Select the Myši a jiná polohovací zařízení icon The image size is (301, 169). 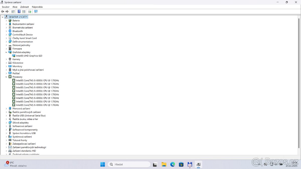pos(10,70)
